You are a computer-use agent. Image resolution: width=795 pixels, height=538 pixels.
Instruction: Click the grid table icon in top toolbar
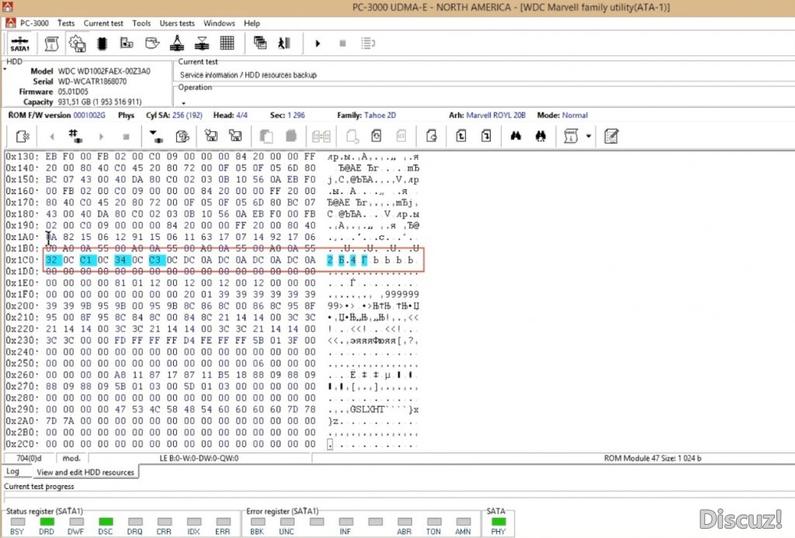(x=227, y=43)
